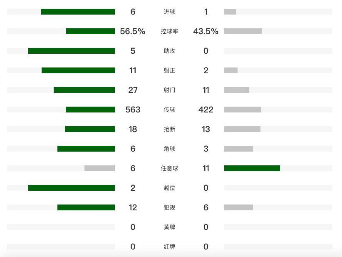342x257 pixels.
Task: Click the 红牌 row label
Action: pyautogui.click(x=169, y=247)
